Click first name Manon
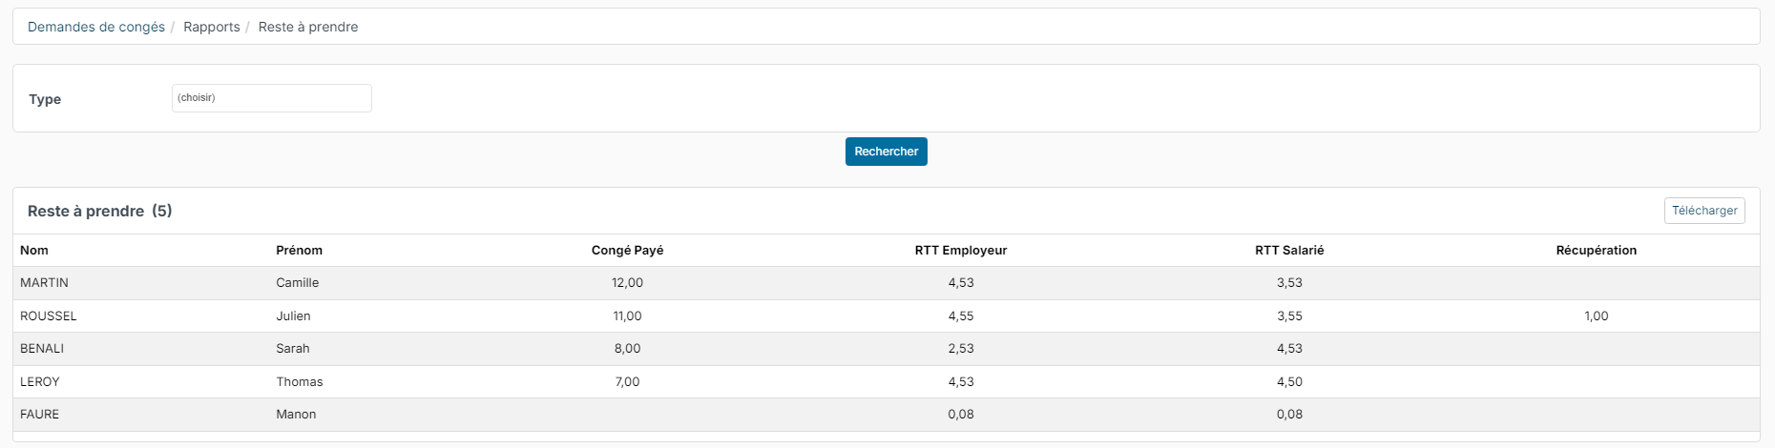This screenshot has height=448, width=1775. [x=296, y=415]
